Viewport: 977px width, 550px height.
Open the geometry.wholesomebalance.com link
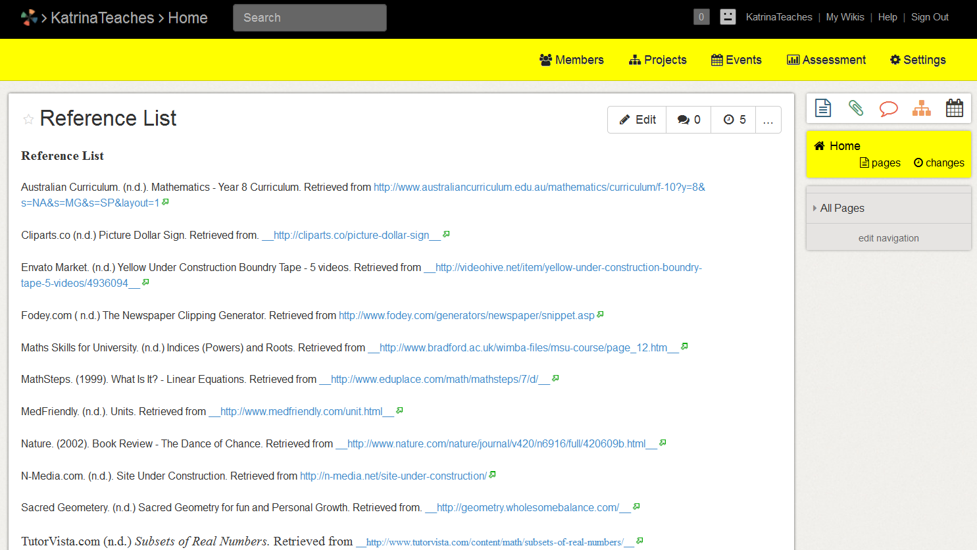tap(528, 507)
